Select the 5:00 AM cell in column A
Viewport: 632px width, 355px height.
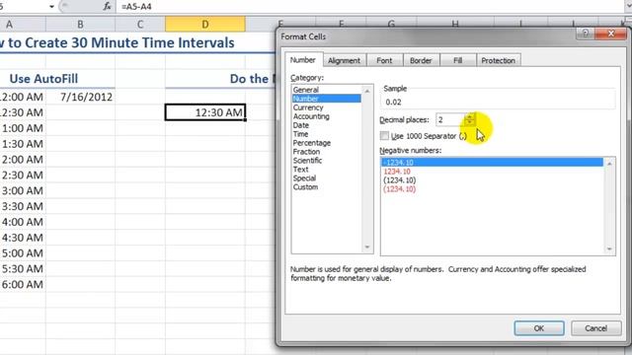[23, 253]
